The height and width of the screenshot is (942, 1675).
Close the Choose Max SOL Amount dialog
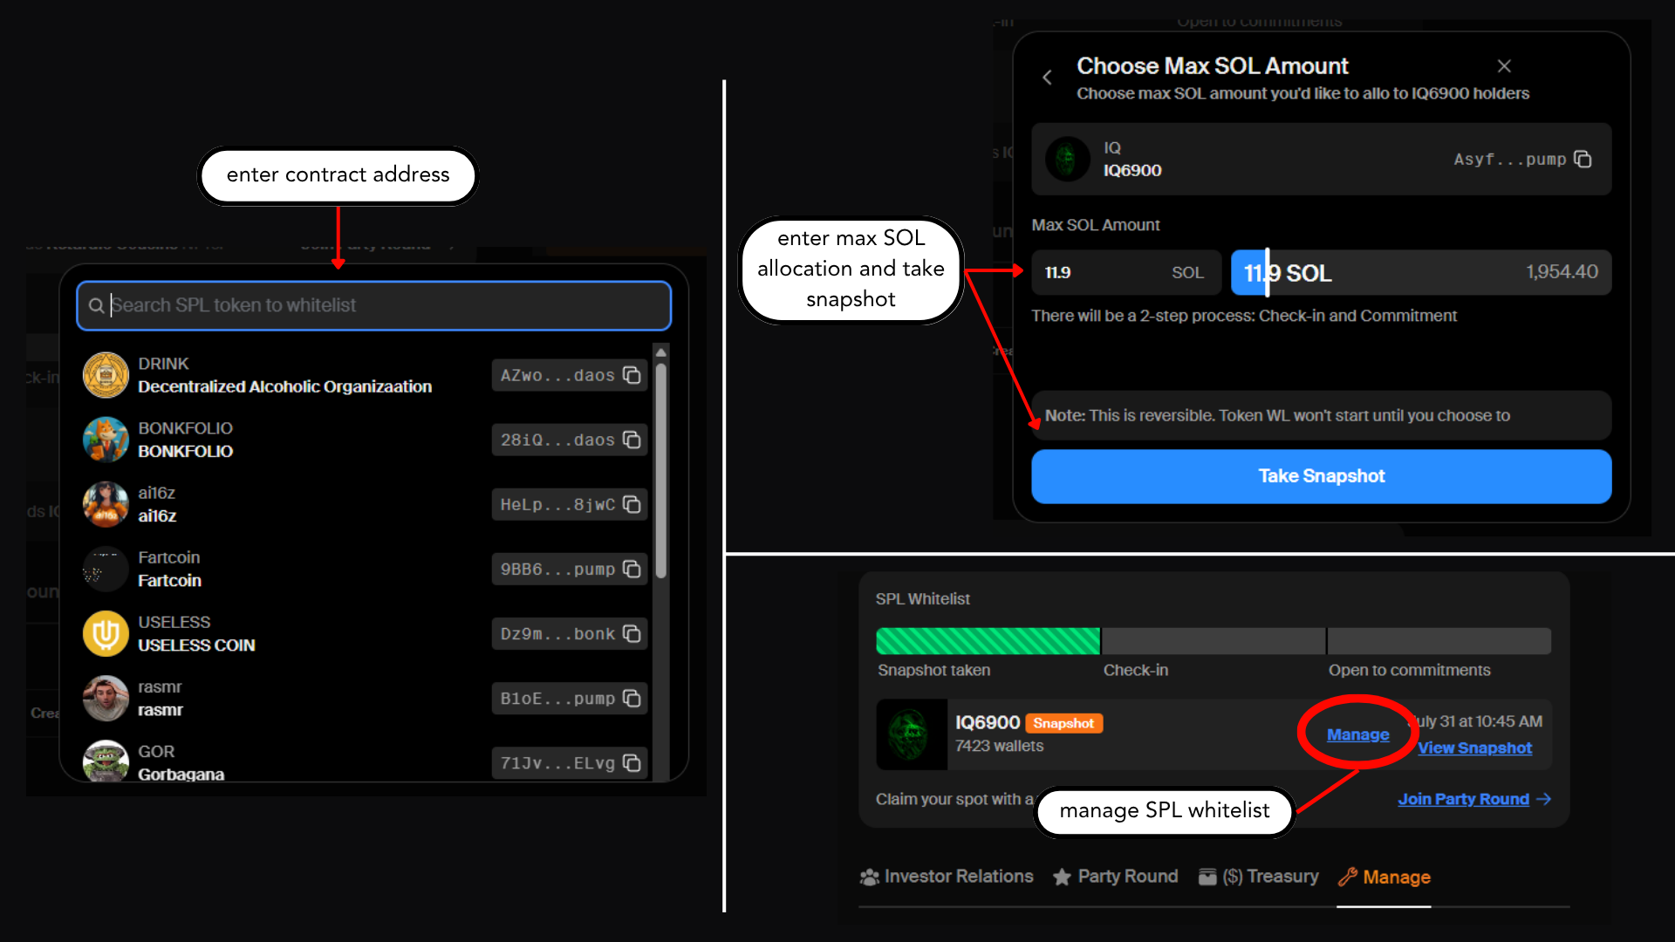click(x=1504, y=66)
